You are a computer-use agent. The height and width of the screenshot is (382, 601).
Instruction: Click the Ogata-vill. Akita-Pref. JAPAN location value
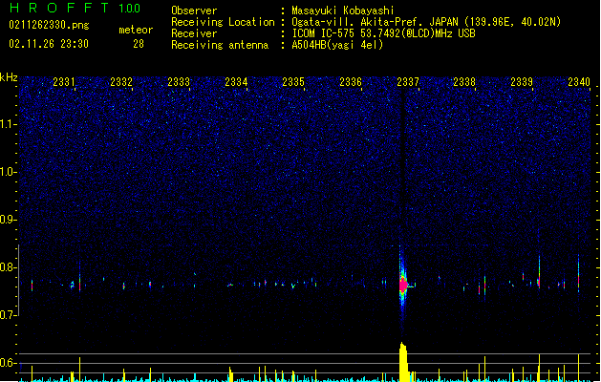(426, 22)
